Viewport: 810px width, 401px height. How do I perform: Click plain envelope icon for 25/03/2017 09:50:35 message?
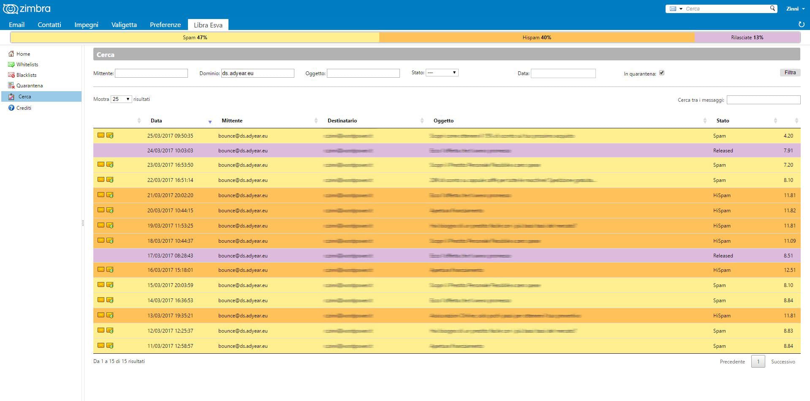101,135
